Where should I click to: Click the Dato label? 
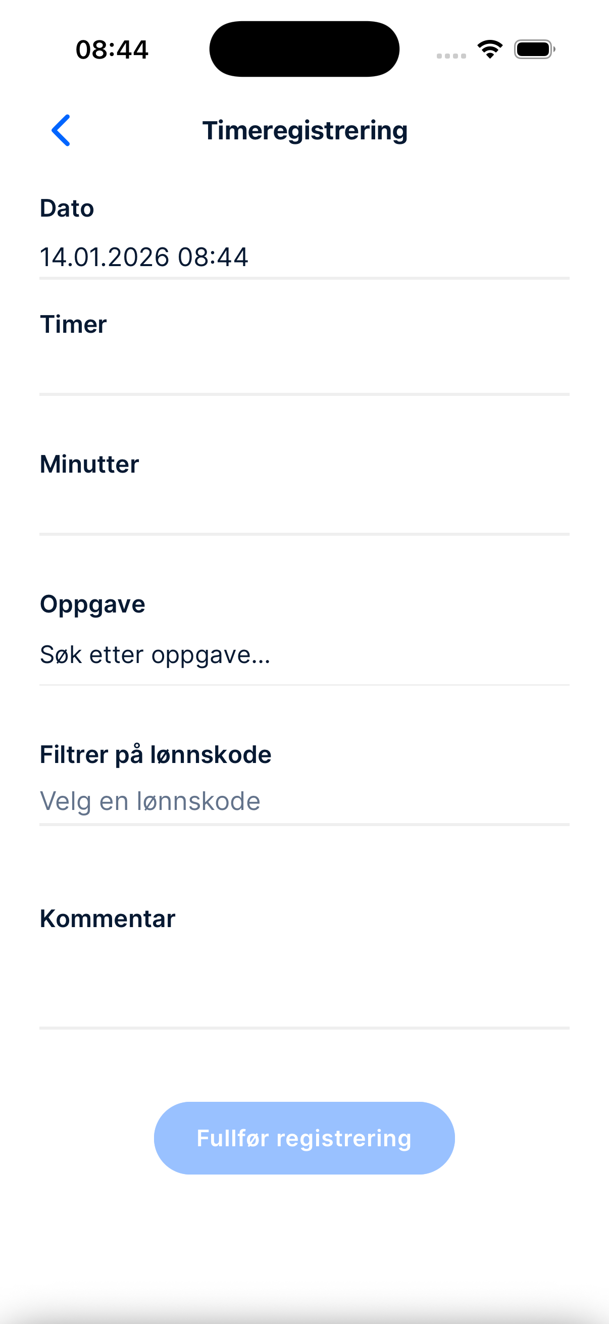pos(67,208)
